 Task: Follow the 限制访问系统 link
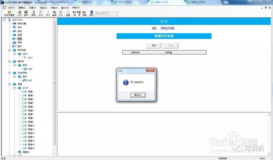pos(168,28)
